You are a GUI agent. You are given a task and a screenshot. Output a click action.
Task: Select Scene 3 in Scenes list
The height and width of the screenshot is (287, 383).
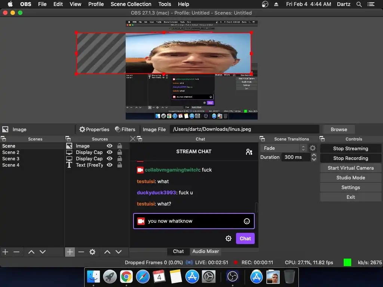click(32, 158)
